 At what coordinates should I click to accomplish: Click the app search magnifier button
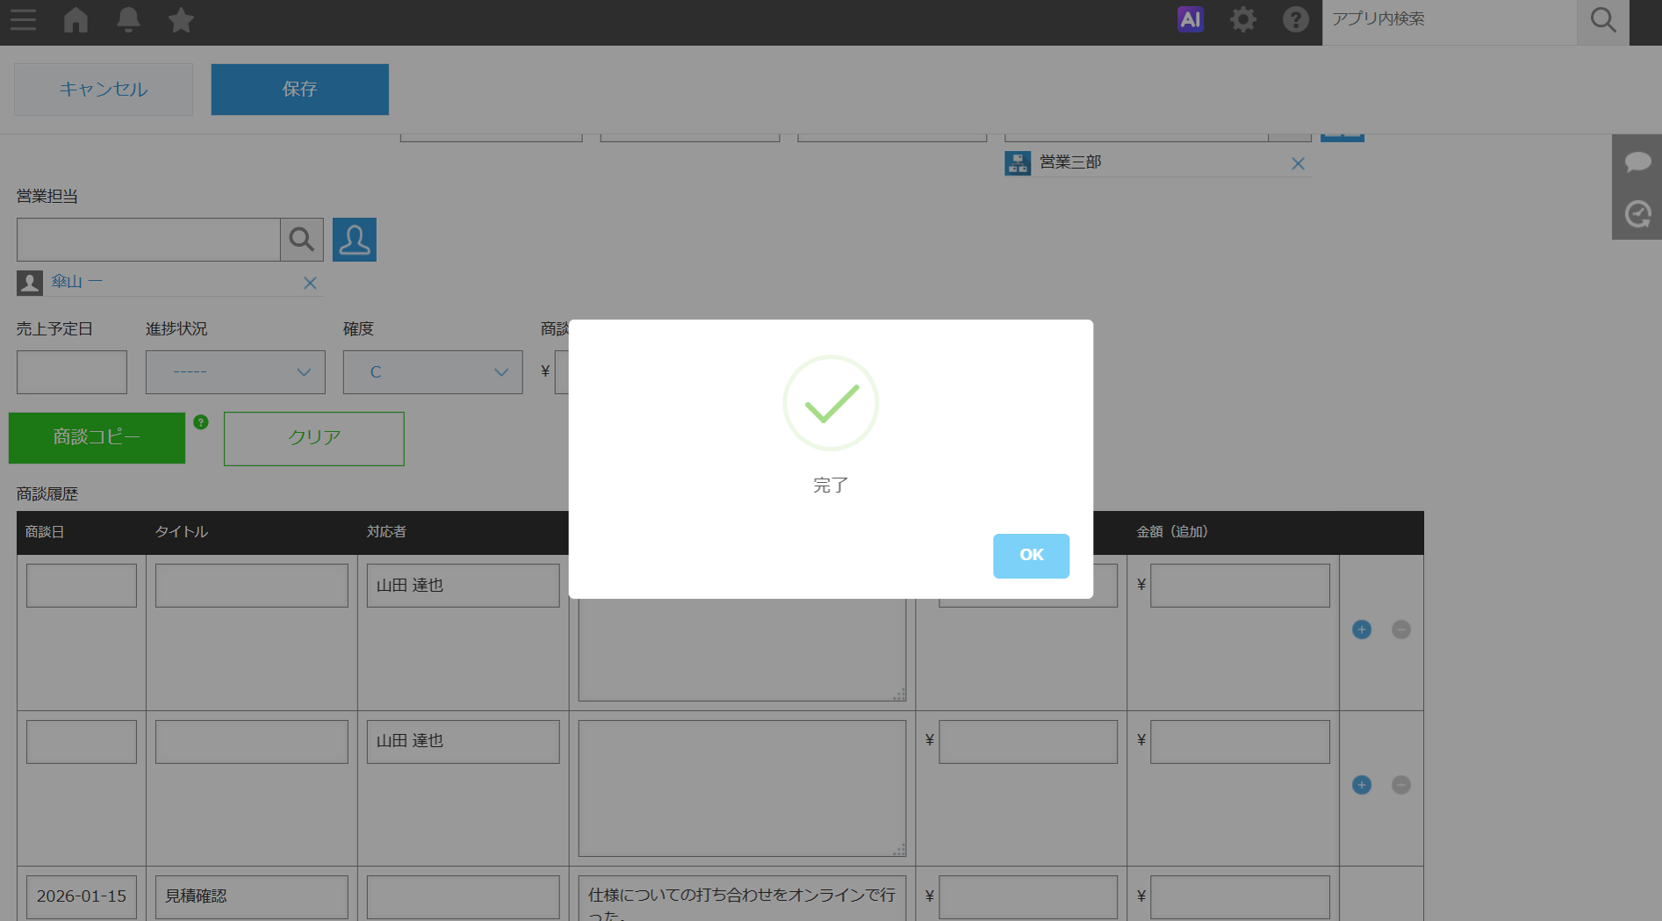point(1602,20)
